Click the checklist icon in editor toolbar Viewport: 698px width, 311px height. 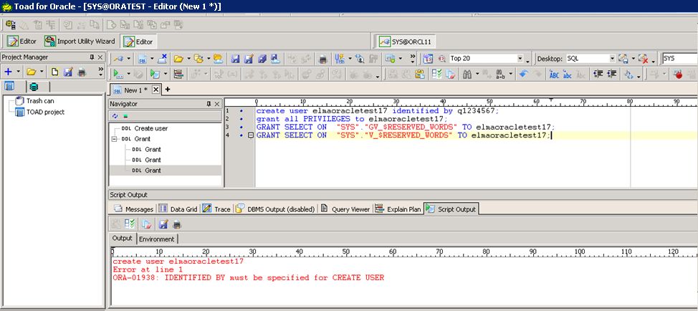point(436,75)
